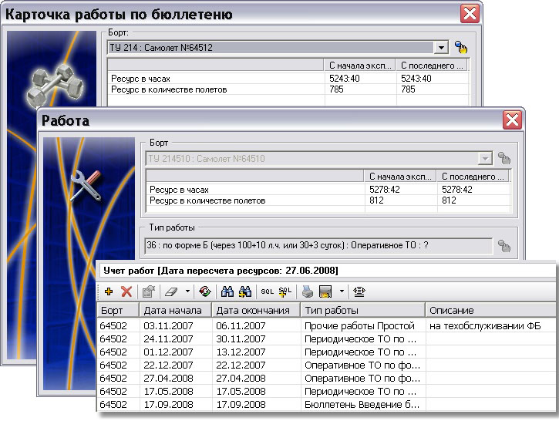Click the first binoculars search icon
This screenshot has width=559, height=421.
[227, 291]
